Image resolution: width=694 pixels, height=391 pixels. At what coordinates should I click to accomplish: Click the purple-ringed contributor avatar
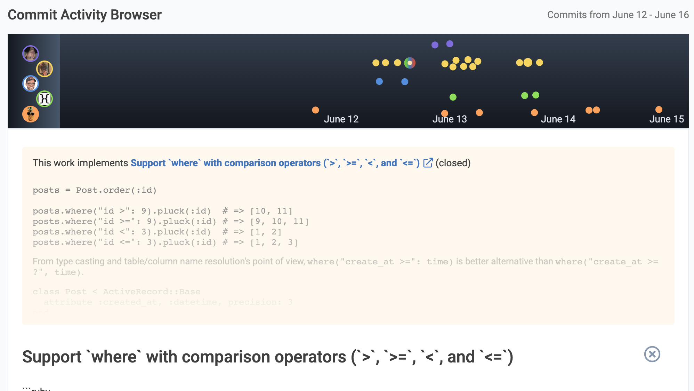31,54
